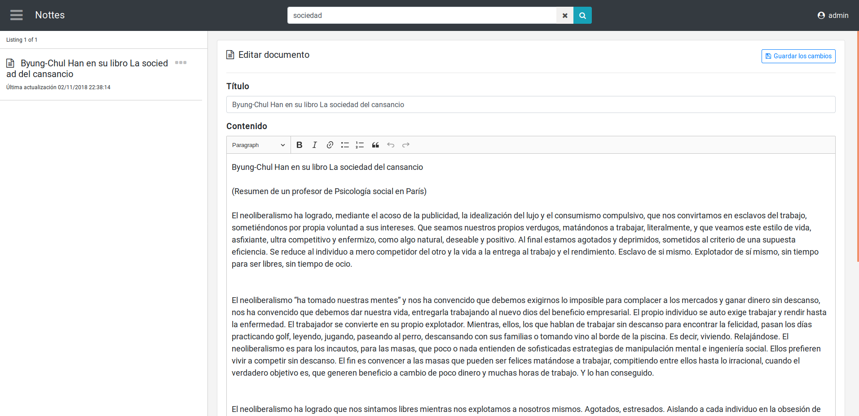Insert a link with the link icon
The image size is (859, 416).
(x=330, y=145)
